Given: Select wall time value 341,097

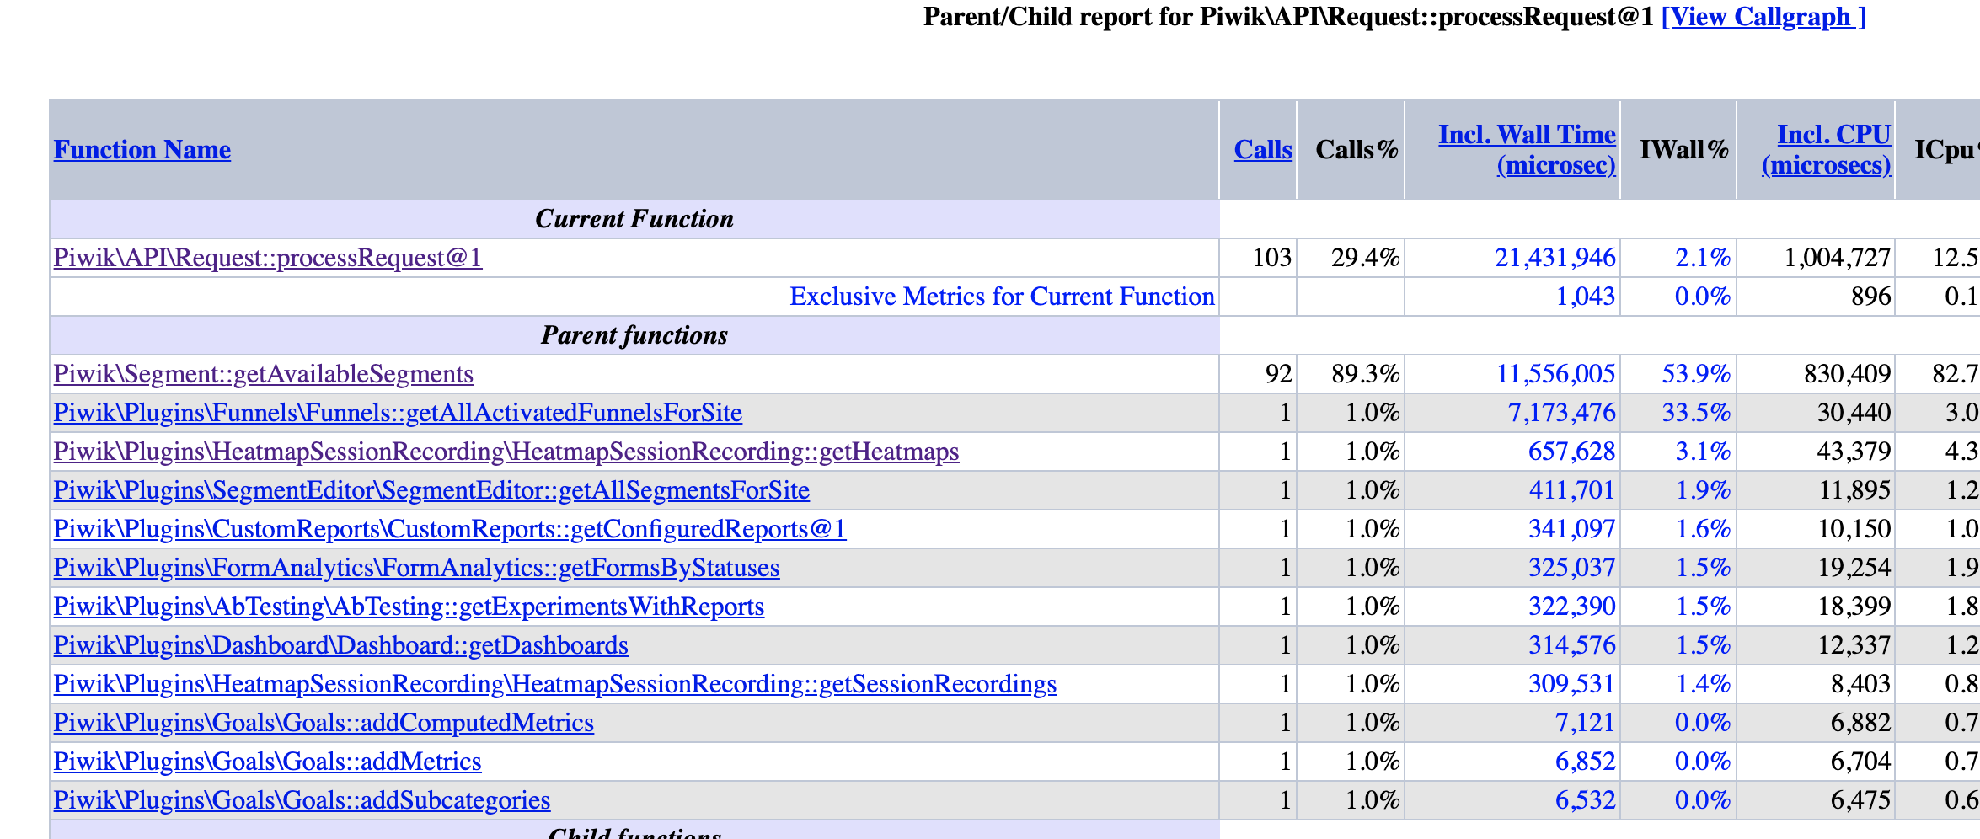Looking at the screenshot, I should pos(1572,529).
